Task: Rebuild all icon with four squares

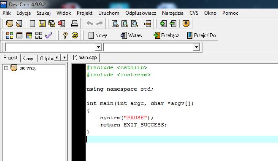Action: point(39,35)
